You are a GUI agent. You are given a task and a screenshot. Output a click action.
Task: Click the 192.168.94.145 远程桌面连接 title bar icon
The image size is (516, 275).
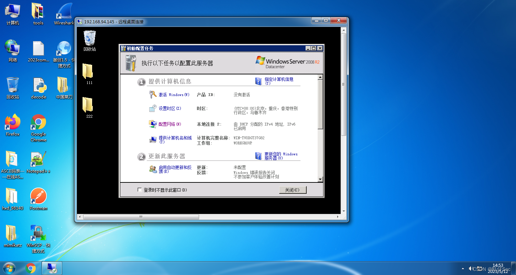click(80, 22)
